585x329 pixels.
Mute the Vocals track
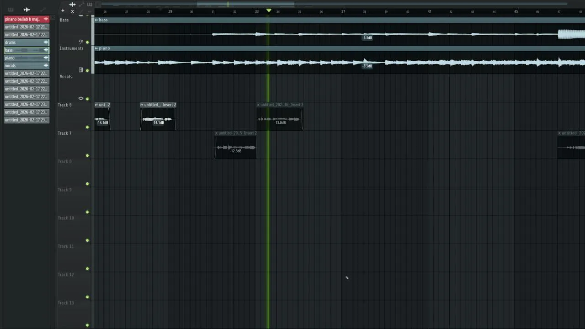click(87, 99)
